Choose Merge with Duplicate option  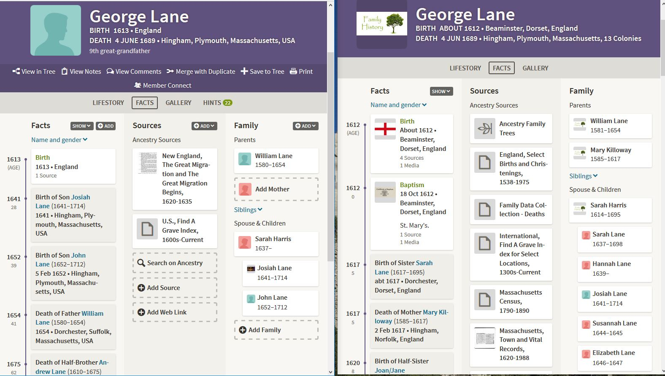tap(201, 71)
